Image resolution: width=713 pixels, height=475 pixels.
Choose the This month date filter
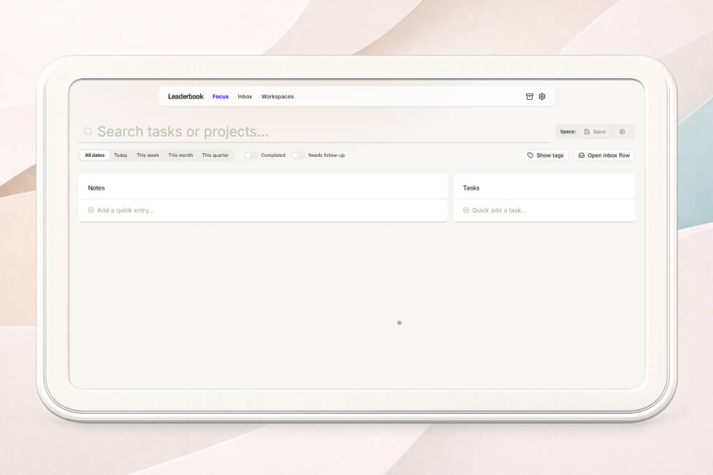pyautogui.click(x=180, y=155)
